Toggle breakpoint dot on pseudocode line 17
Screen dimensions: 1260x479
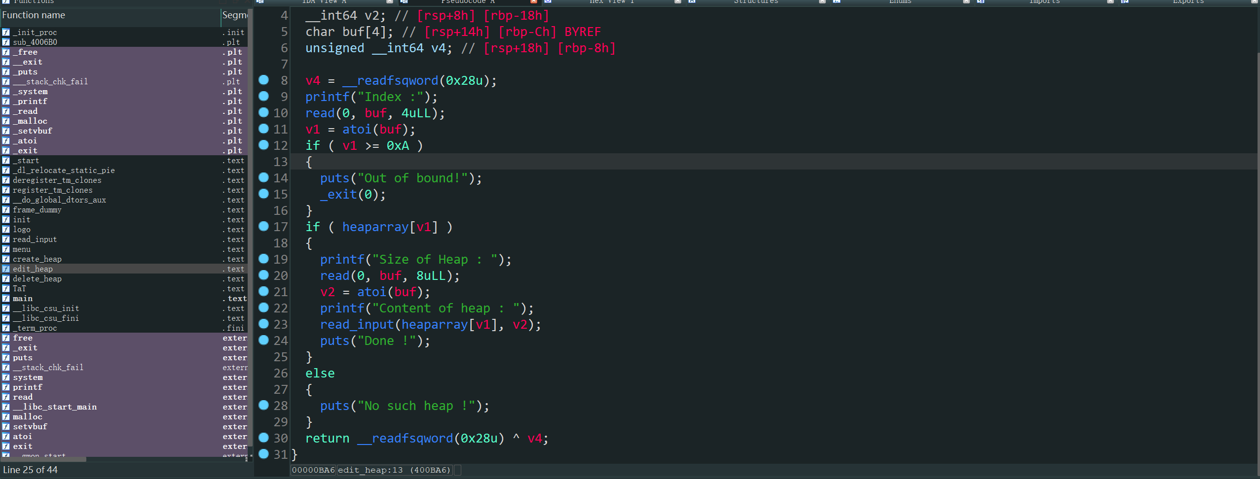(x=264, y=226)
